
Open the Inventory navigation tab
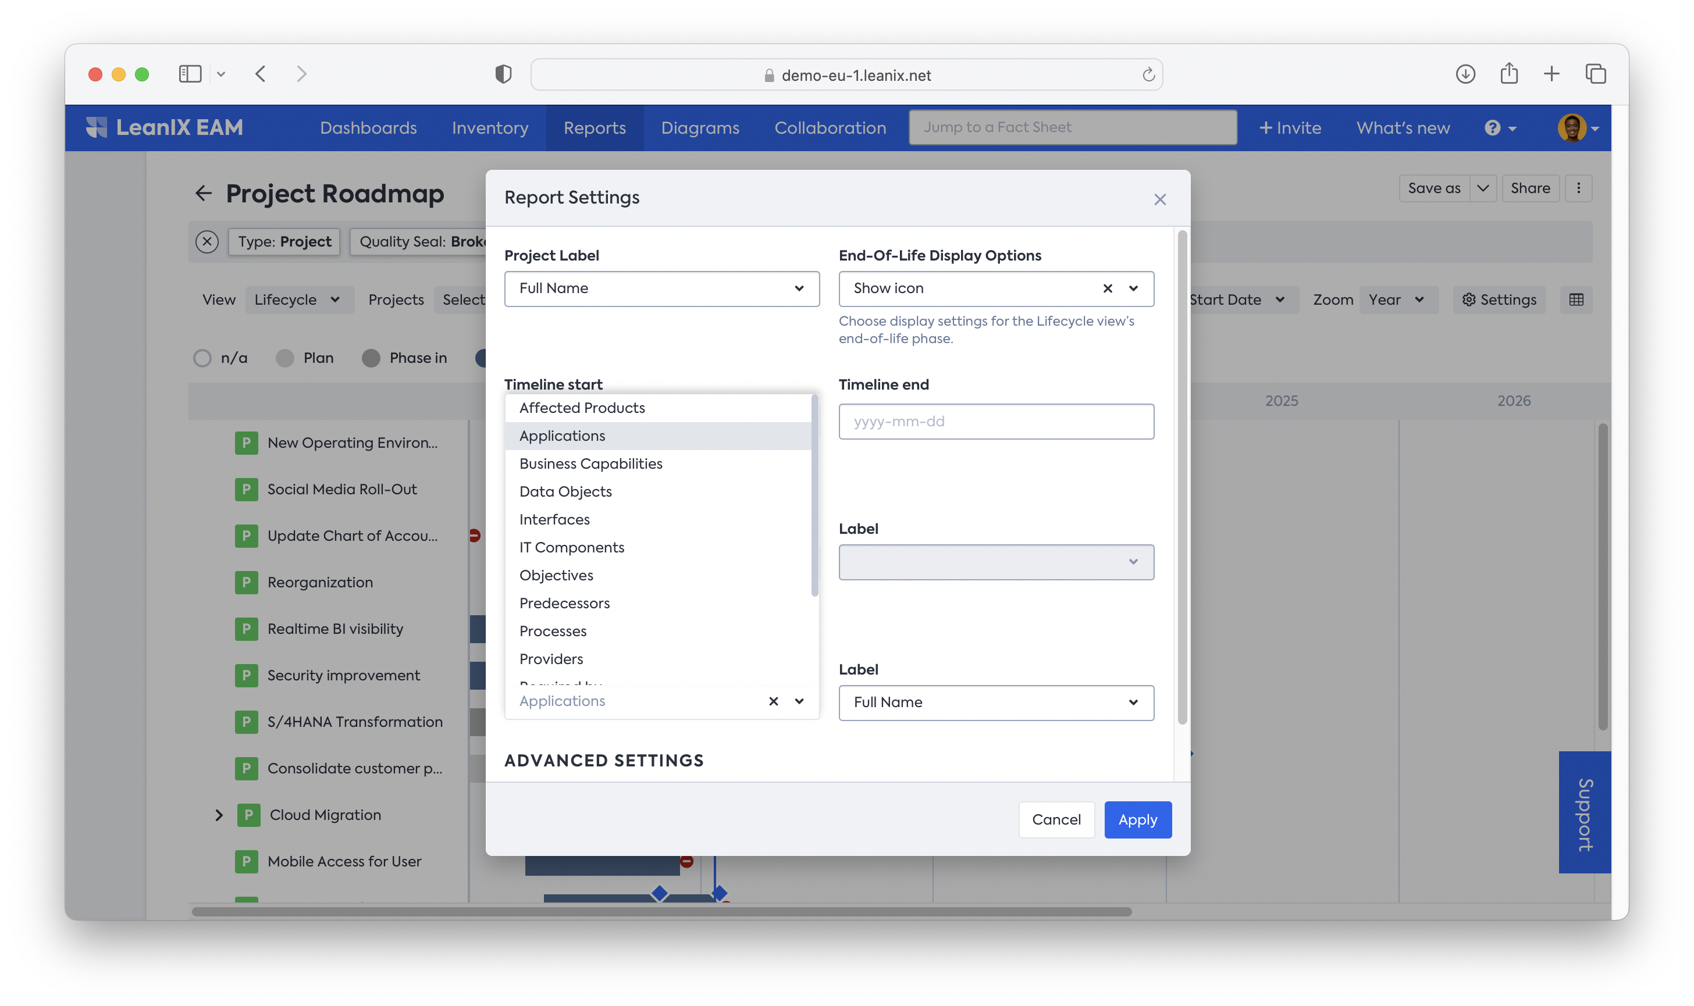490,128
